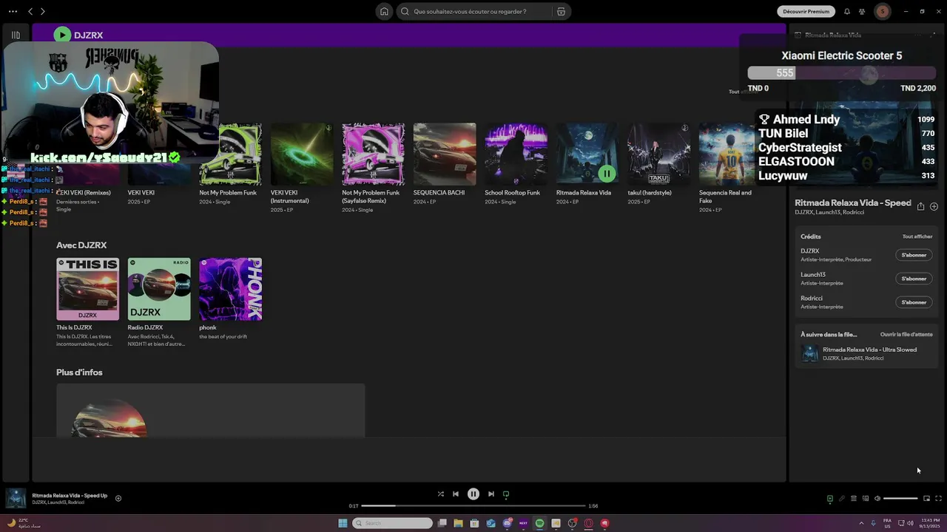Open the VEKI VEKI 2025 EP cover

coord(159,154)
